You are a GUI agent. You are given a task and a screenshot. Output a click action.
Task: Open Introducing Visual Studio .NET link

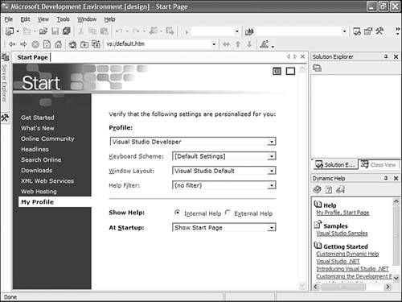pyautogui.click(x=352, y=269)
